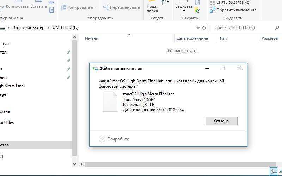282x176 pixels.
Task: Click the history icon below Свойства's edit icon
Action: pyautogui.click(x=197, y=10)
